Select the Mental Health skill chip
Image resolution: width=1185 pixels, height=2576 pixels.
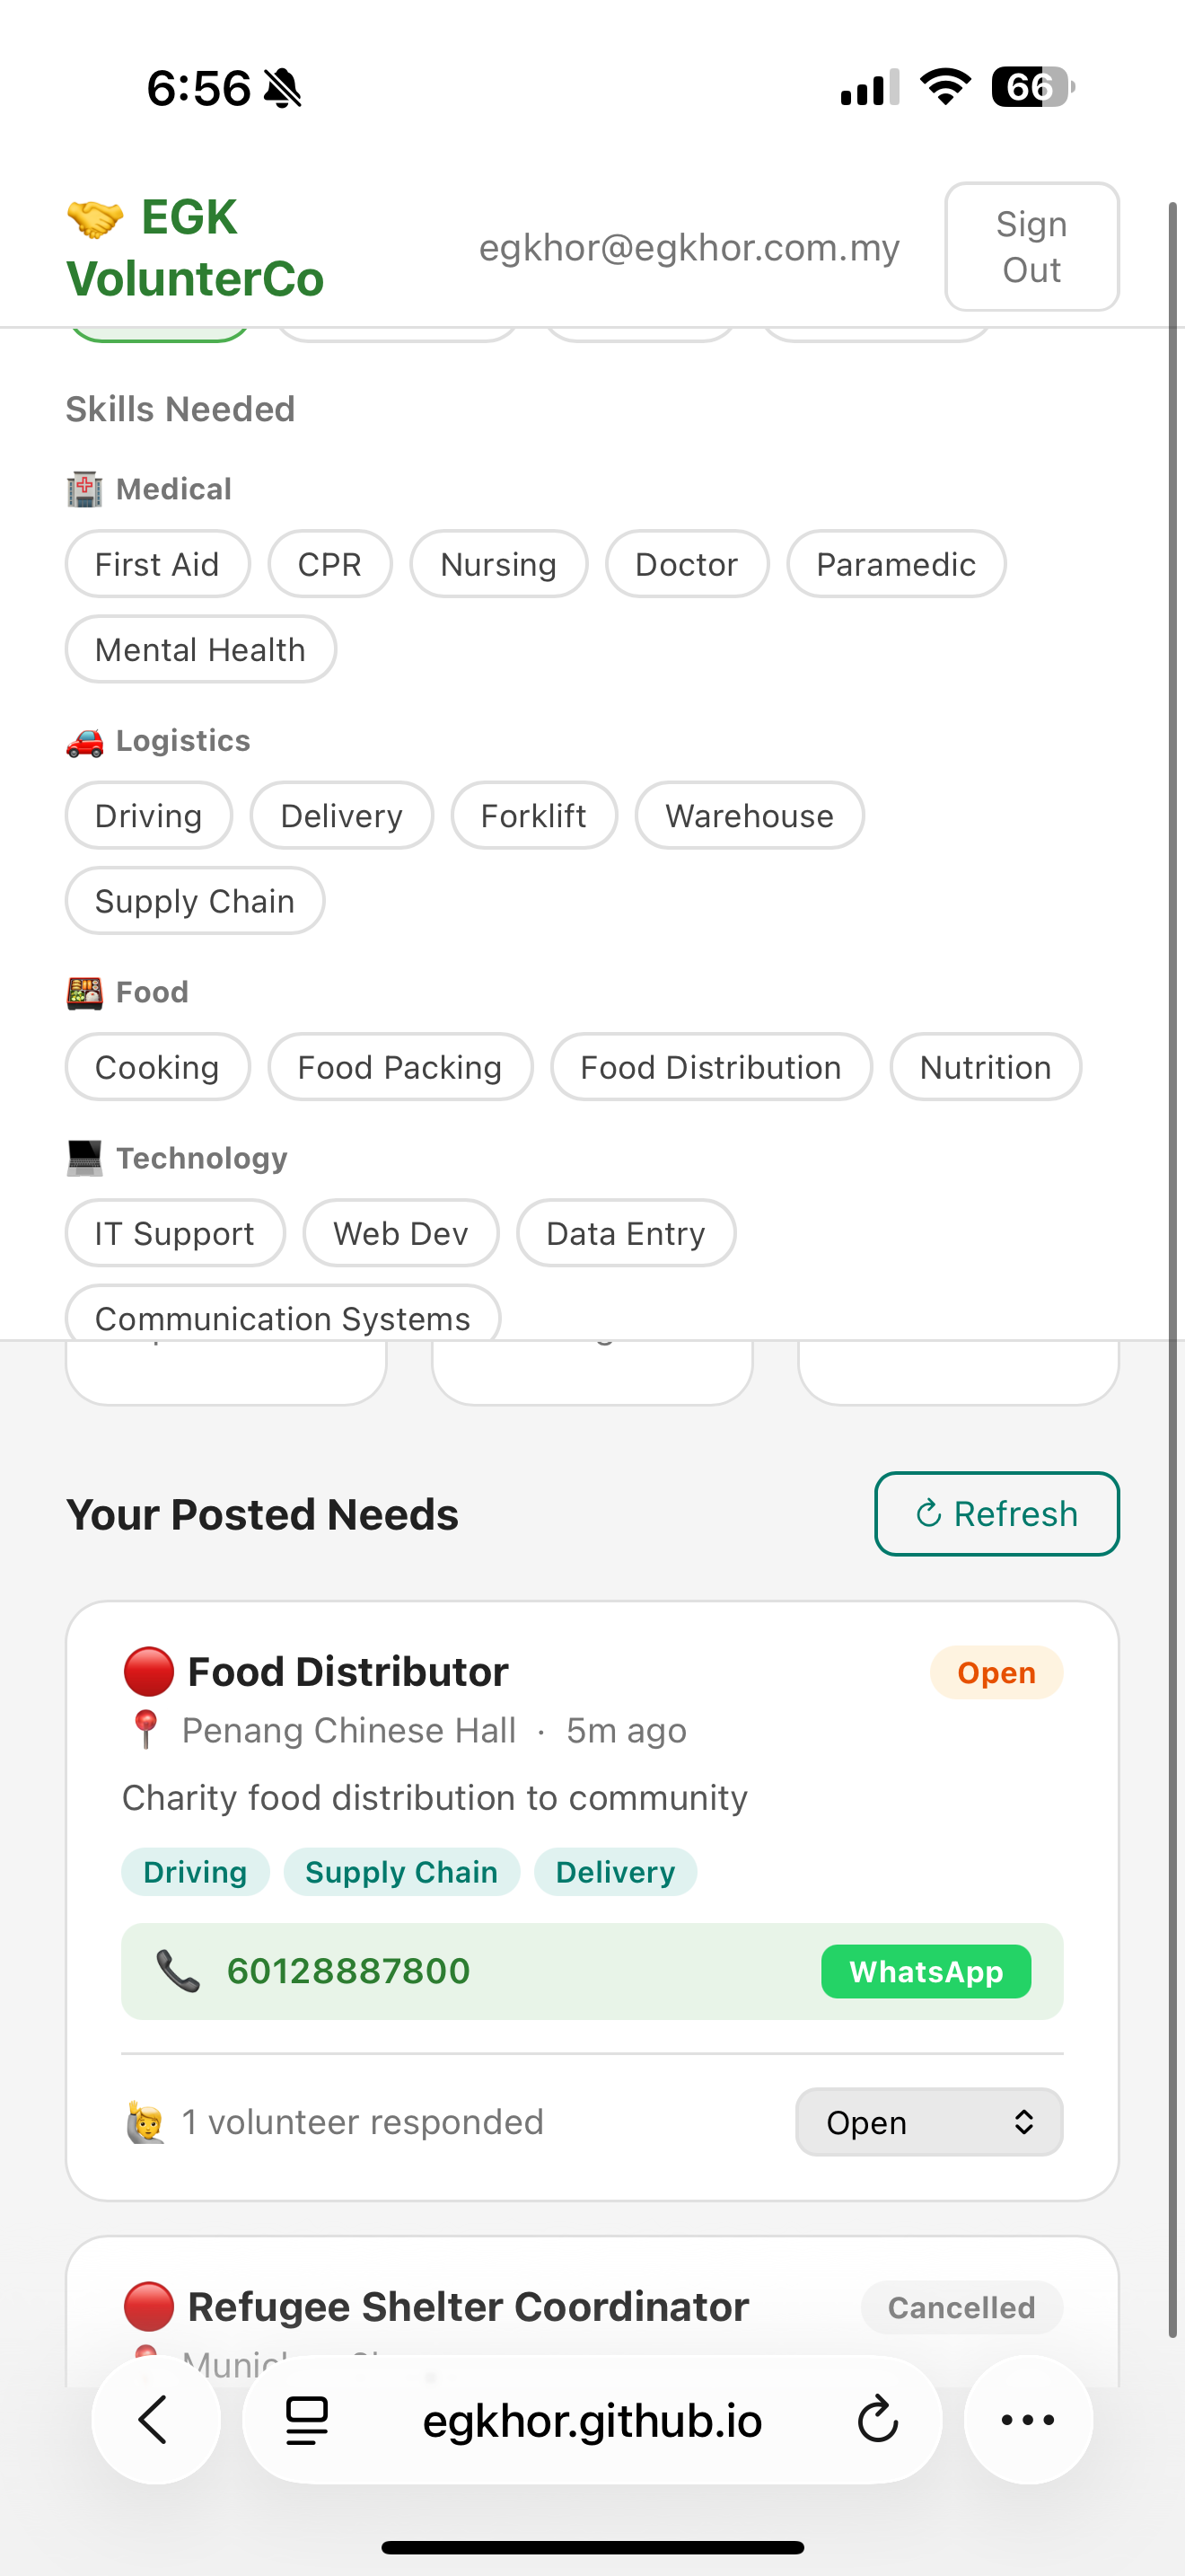pyautogui.click(x=201, y=649)
